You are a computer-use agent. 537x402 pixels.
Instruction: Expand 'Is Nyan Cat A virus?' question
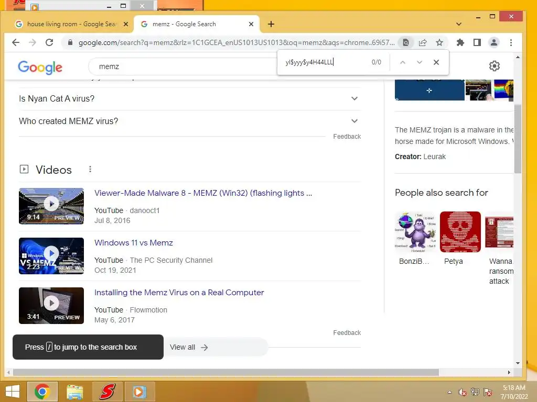pyautogui.click(x=190, y=99)
